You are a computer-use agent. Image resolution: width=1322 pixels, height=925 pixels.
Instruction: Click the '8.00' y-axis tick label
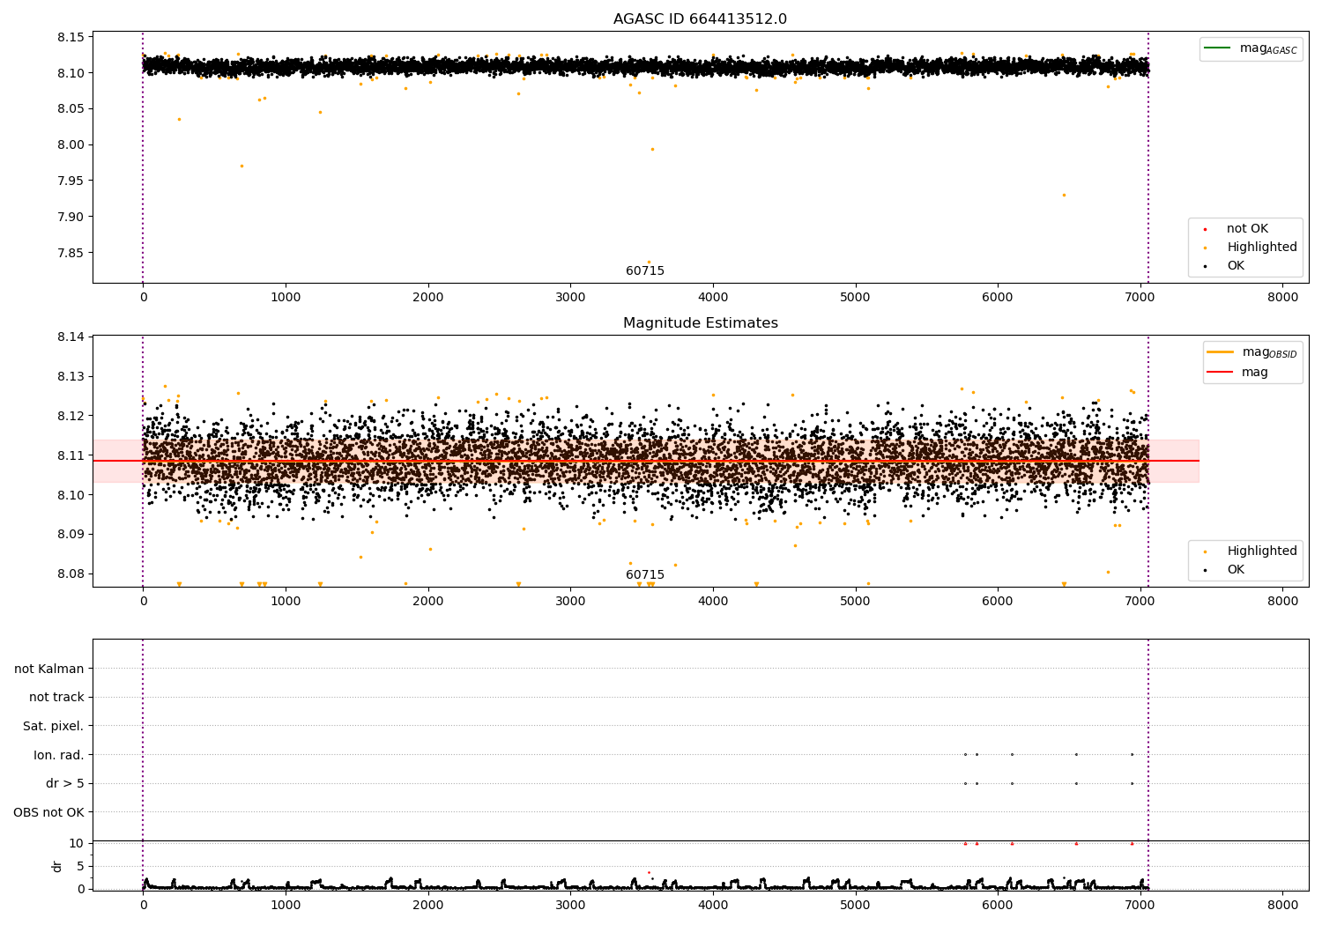tap(71, 144)
